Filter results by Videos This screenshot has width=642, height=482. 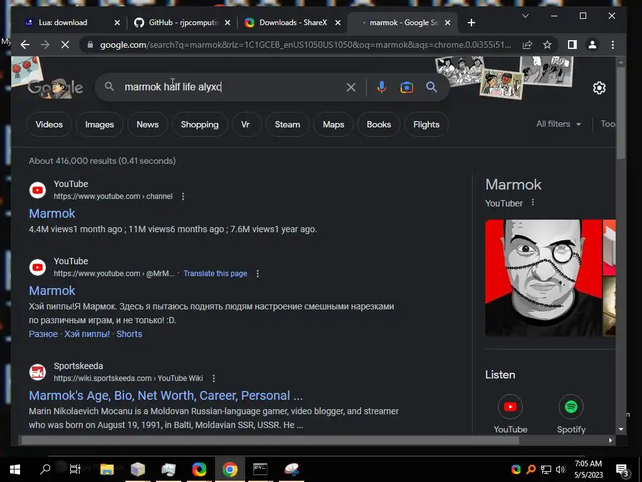(49, 124)
